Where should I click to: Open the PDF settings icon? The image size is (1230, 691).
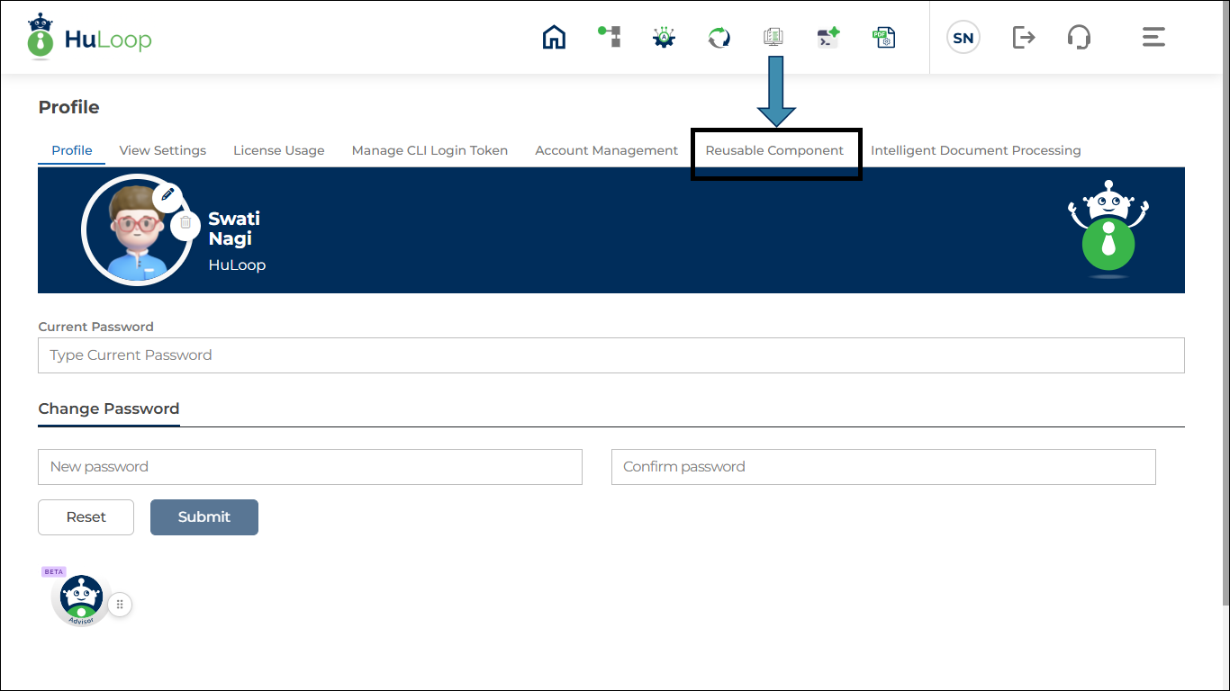[x=884, y=37]
